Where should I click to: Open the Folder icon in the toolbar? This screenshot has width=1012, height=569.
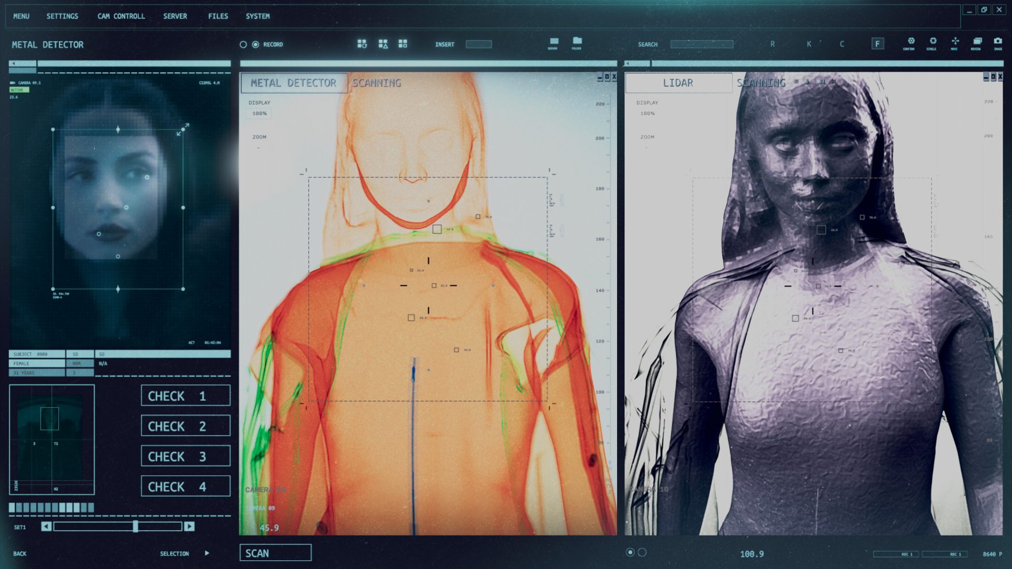pyautogui.click(x=577, y=41)
